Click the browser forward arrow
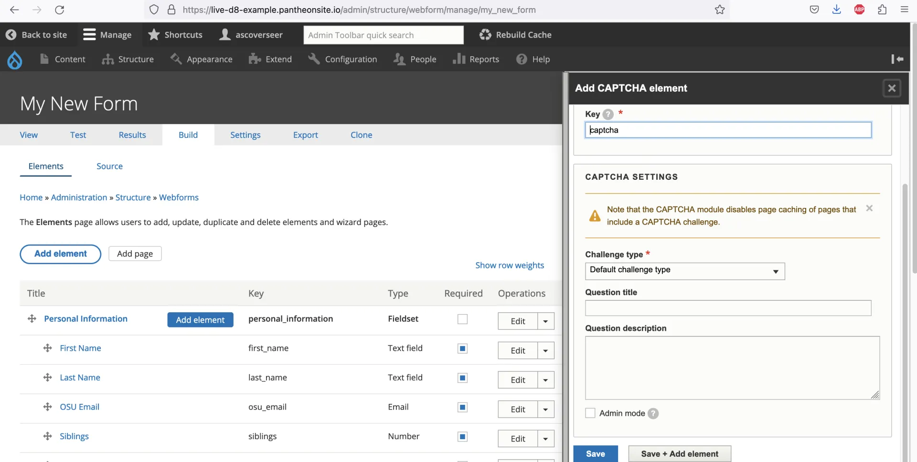The height and width of the screenshot is (462, 917). pyautogui.click(x=37, y=10)
